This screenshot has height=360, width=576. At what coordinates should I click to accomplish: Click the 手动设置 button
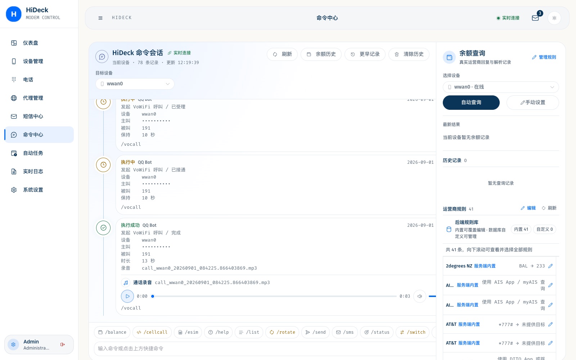(533, 103)
